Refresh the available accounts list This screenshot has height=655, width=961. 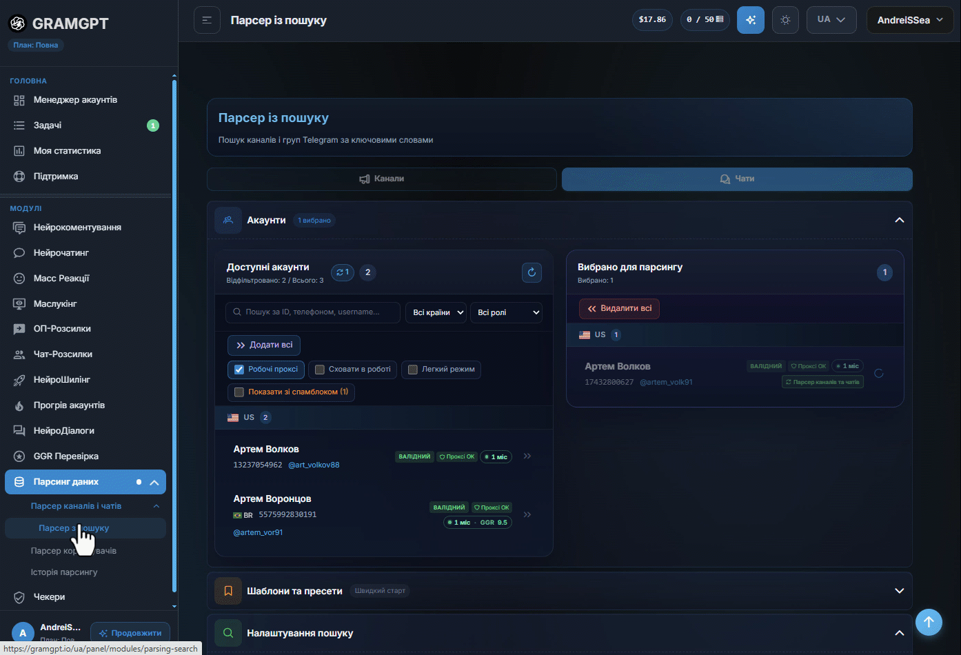tap(532, 272)
